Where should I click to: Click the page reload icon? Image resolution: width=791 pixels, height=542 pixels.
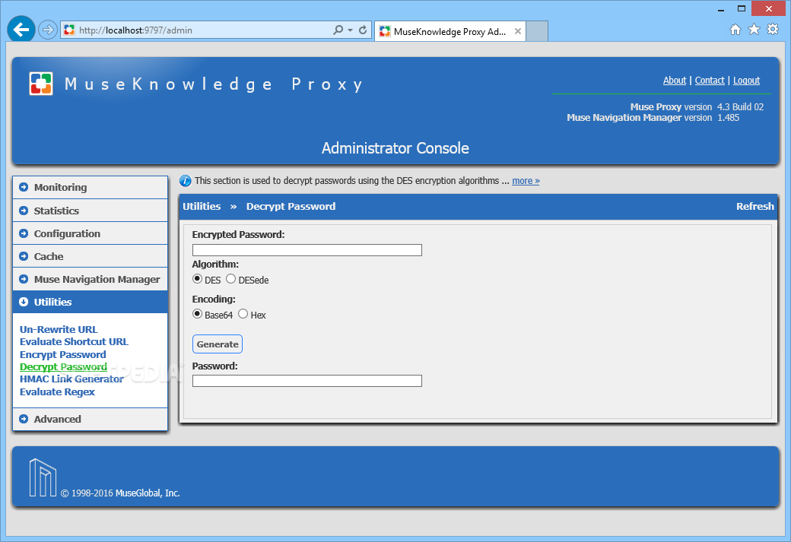[363, 30]
